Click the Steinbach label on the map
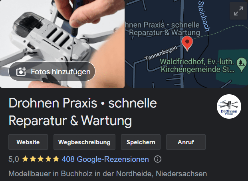 204,16
